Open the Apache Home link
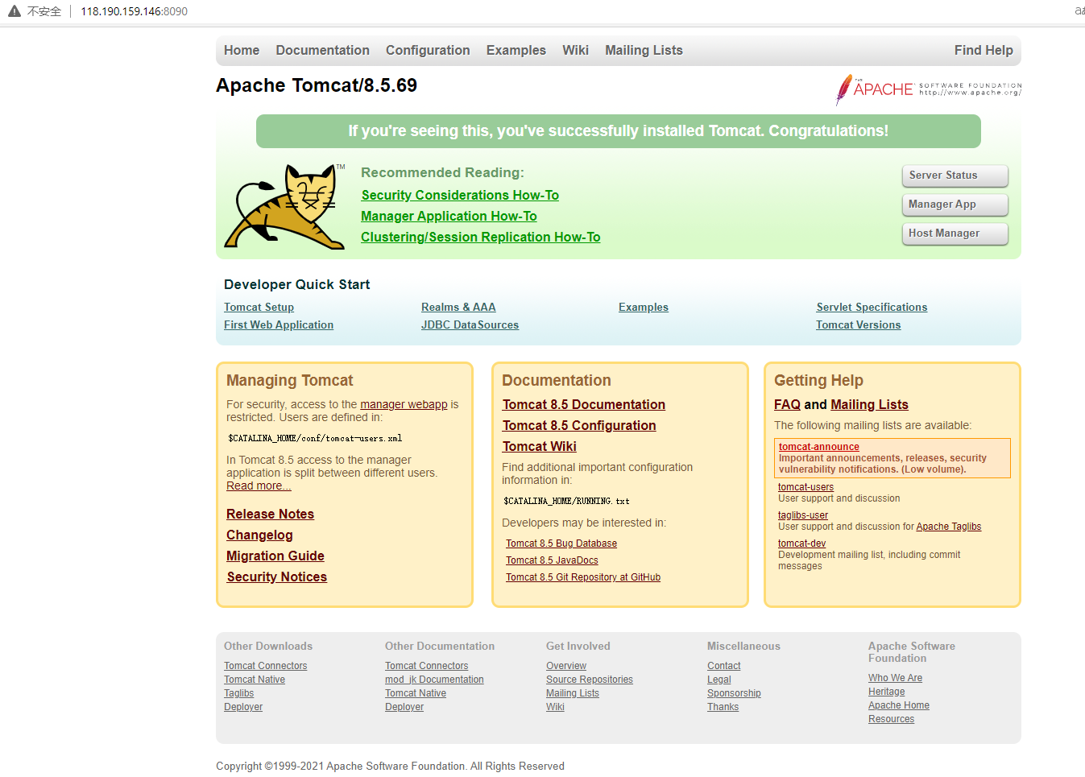This screenshot has height=777, width=1085. [x=899, y=705]
